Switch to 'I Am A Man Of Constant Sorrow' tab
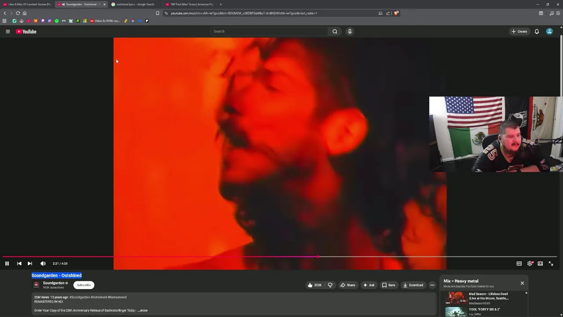This screenshot has height=317, width=563. click(27, 4)
